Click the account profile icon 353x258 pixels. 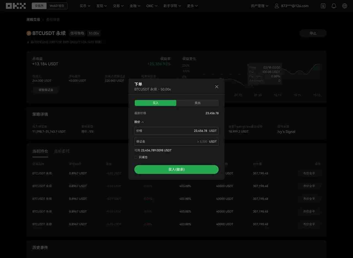pyautogui.click(x=277, y=6)
